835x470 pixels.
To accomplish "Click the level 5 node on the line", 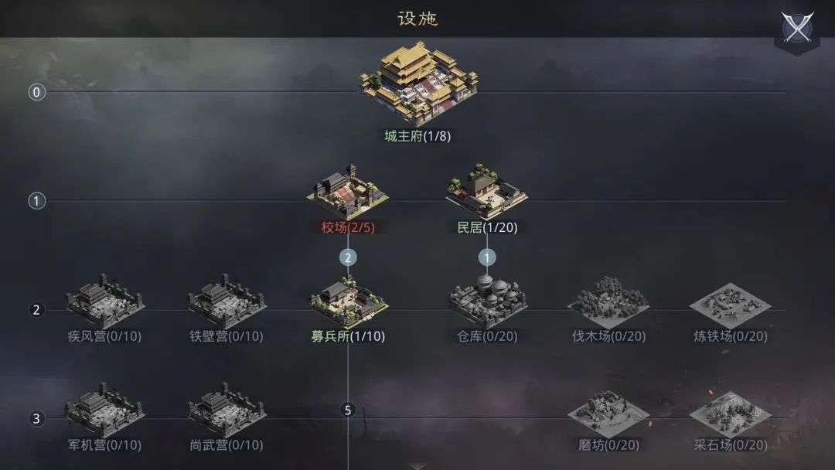I will coord(348,410).
